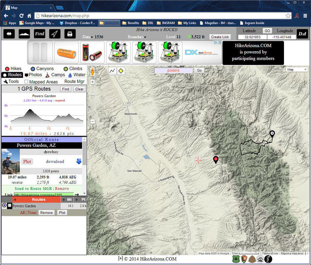This screenshot has height=265, width=311.
Task: Click the Latitude input field
Action: tap(253, 37)
